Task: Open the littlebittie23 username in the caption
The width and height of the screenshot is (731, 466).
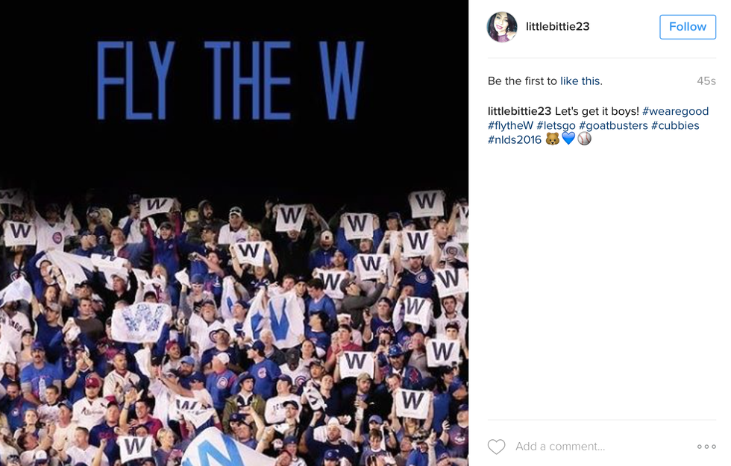Action: coord(519,111)
